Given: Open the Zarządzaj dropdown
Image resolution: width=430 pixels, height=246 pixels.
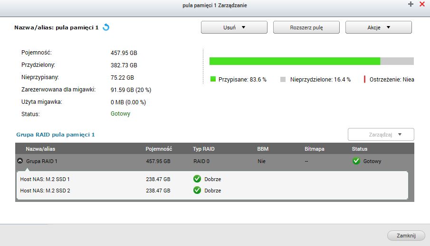Looking at the screenshot, I should pos(381,134).
